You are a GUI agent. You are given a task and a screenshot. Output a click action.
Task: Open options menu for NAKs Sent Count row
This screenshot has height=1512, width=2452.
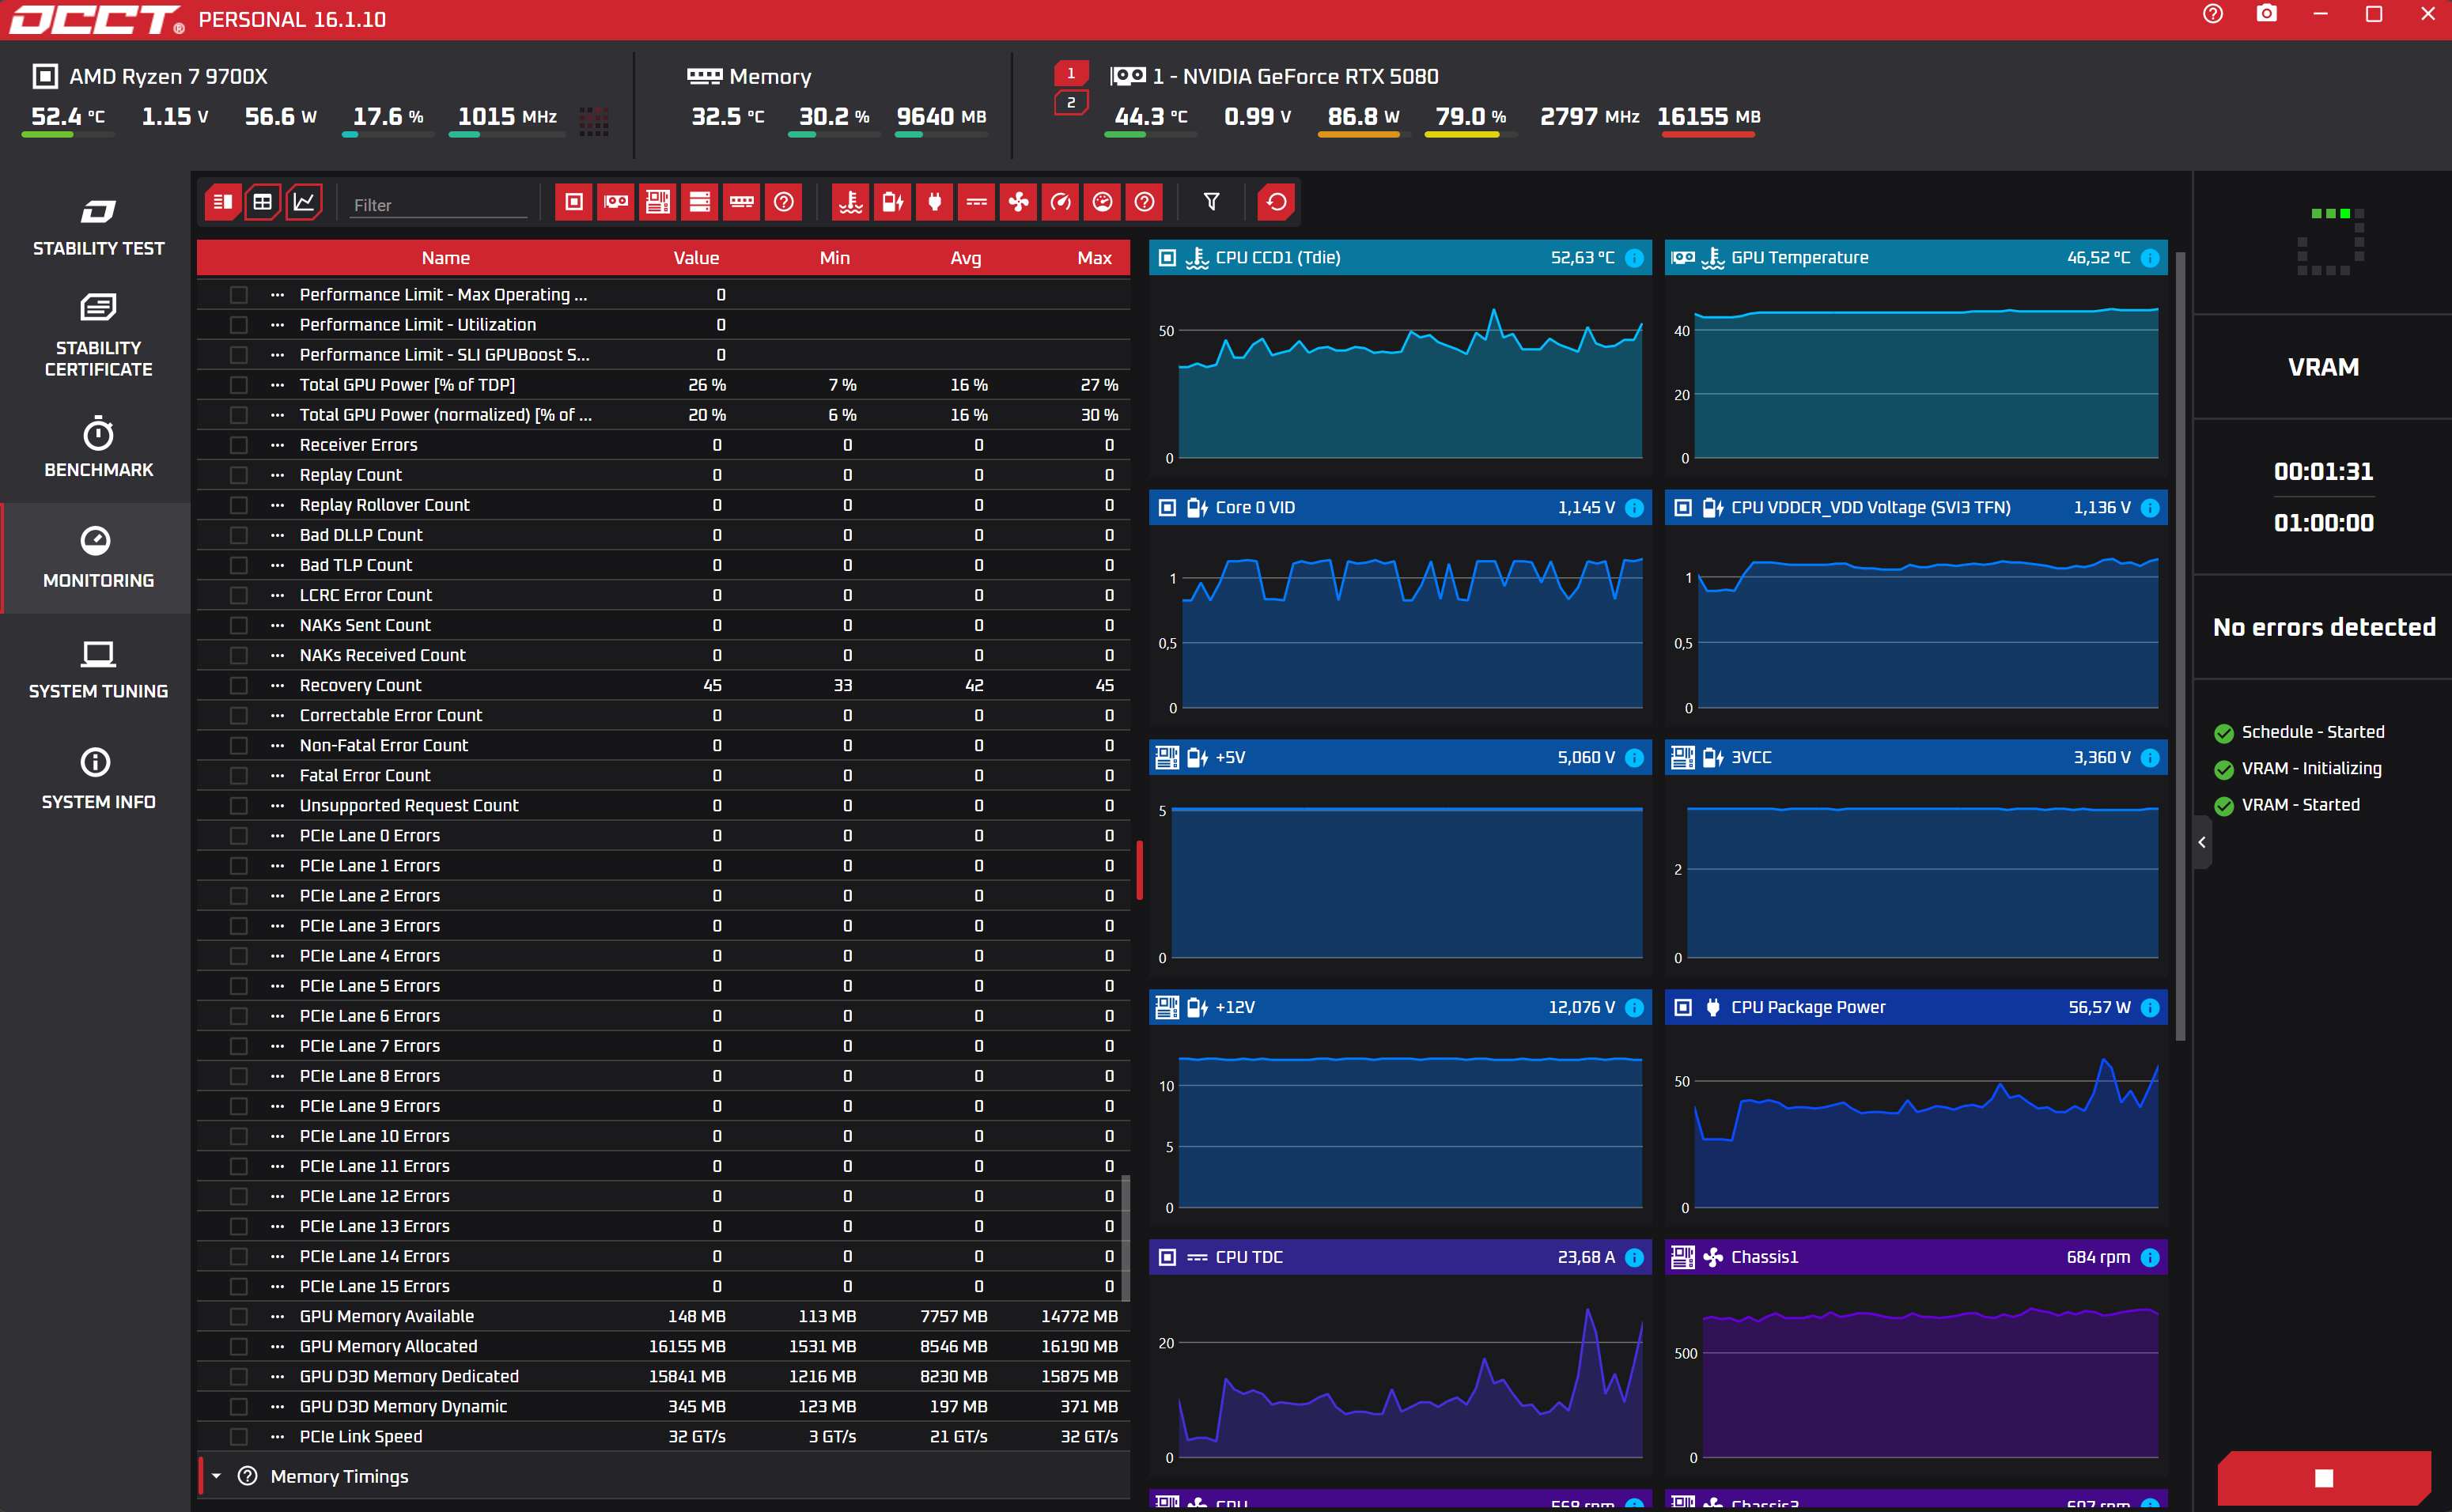[x=277, y=625]
